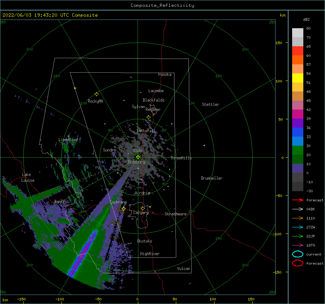Click the Olds town label
Viewport: 325px width, 304px height.
click(x=138, y=151)
